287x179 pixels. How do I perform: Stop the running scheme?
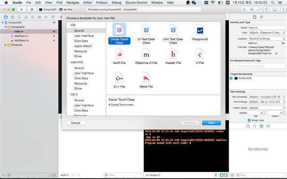[32, 9]
